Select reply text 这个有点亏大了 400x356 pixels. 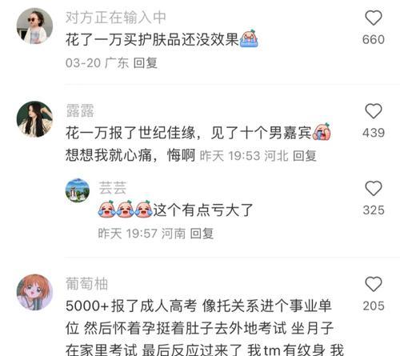click(x=203, y=210)
